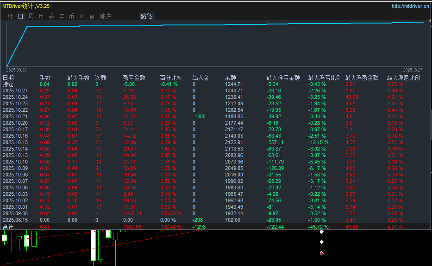Click the 日期 column header
Image resolution: width=432 pixels, height=266 pixels.
[x=8, y=78]
